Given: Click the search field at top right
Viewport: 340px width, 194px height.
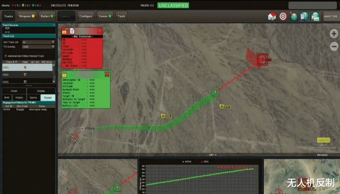Looking at the screenshot, I should coord(313,5).
